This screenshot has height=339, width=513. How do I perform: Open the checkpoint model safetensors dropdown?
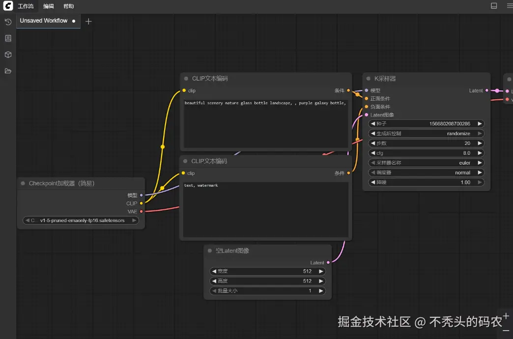click(x=81, y=221)
